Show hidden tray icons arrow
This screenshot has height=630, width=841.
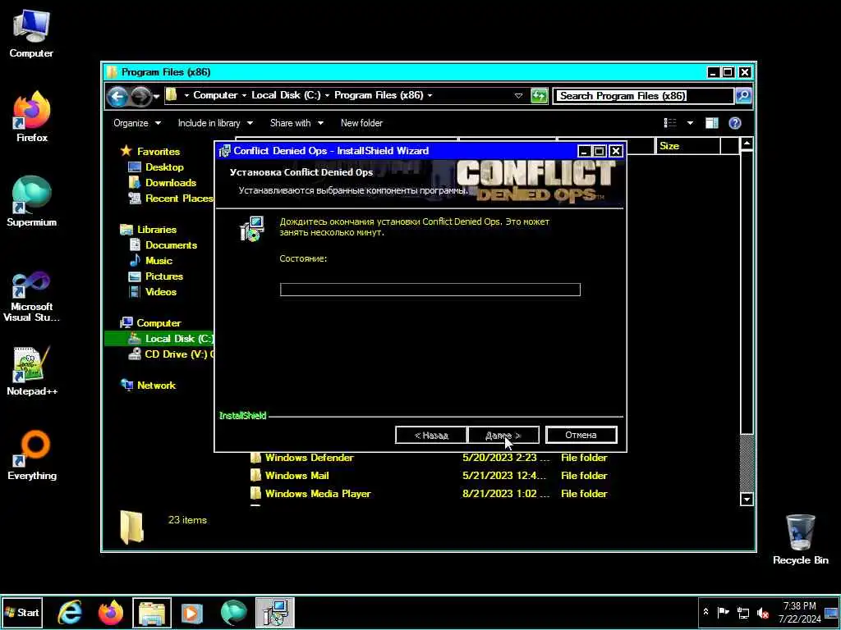point(705,612)
